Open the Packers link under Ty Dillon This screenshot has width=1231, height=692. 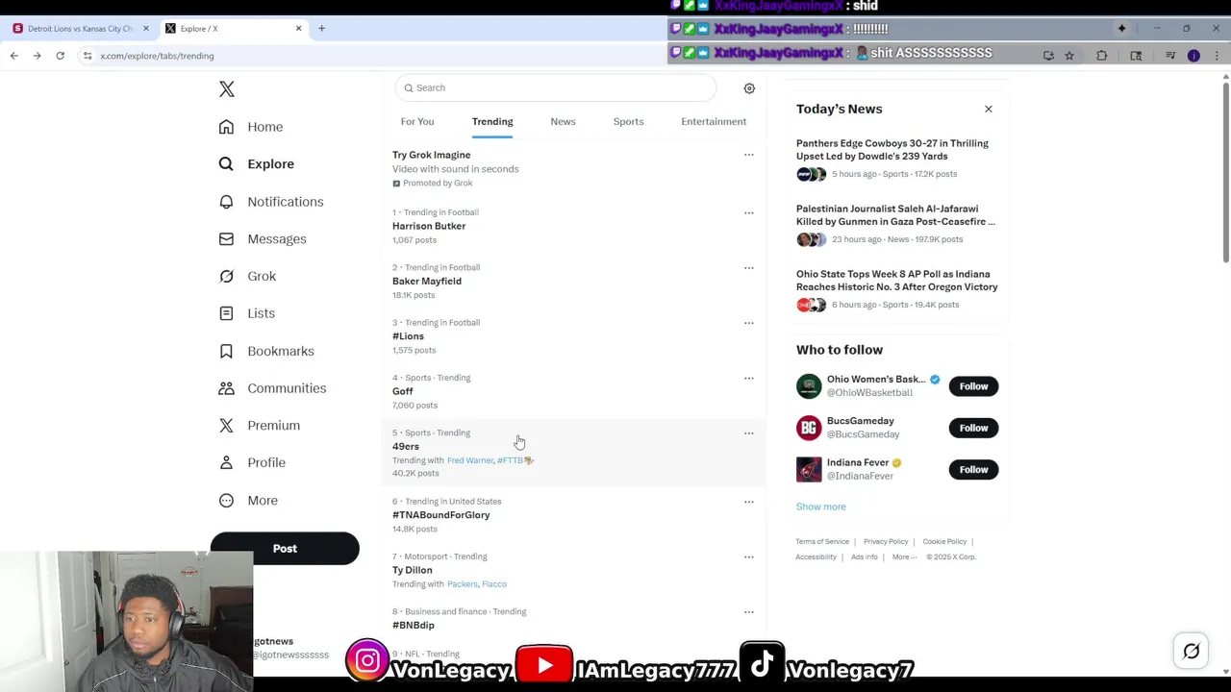[463, 584]
